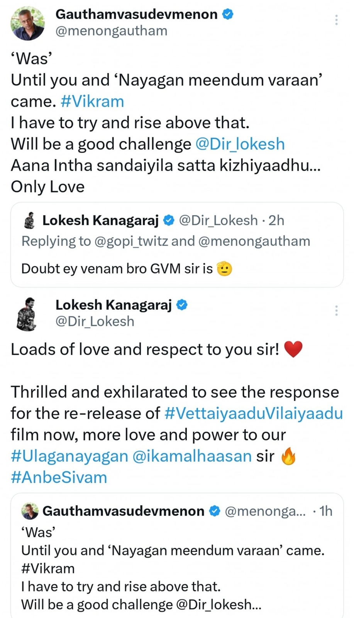This screenshot has height=618, width=354.
Task: Click verified badge beside Lokesh Kanagaraj's main name
Action: [182, 305]
